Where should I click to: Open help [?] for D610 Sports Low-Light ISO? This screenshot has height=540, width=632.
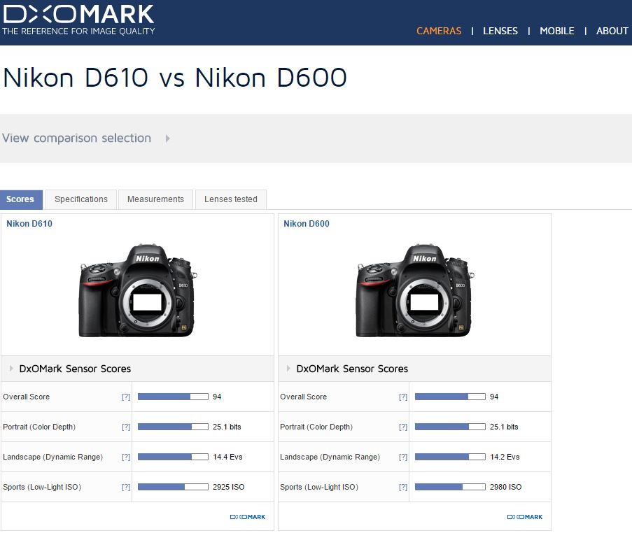point(126,488)
